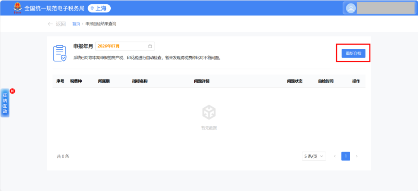Click the 返回 back link

[60, 24]
